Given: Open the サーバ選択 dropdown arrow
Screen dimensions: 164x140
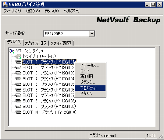Looking at the screenshot, I should click(x=92, y=34).
